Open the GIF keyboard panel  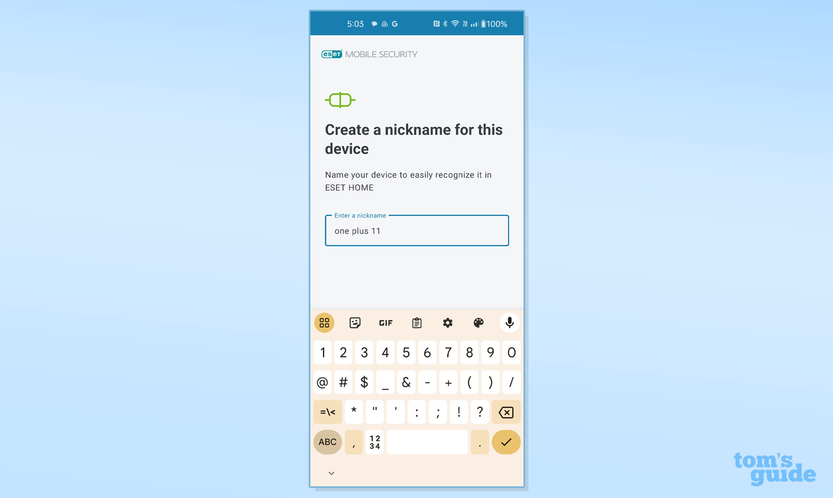pos(385,323)
